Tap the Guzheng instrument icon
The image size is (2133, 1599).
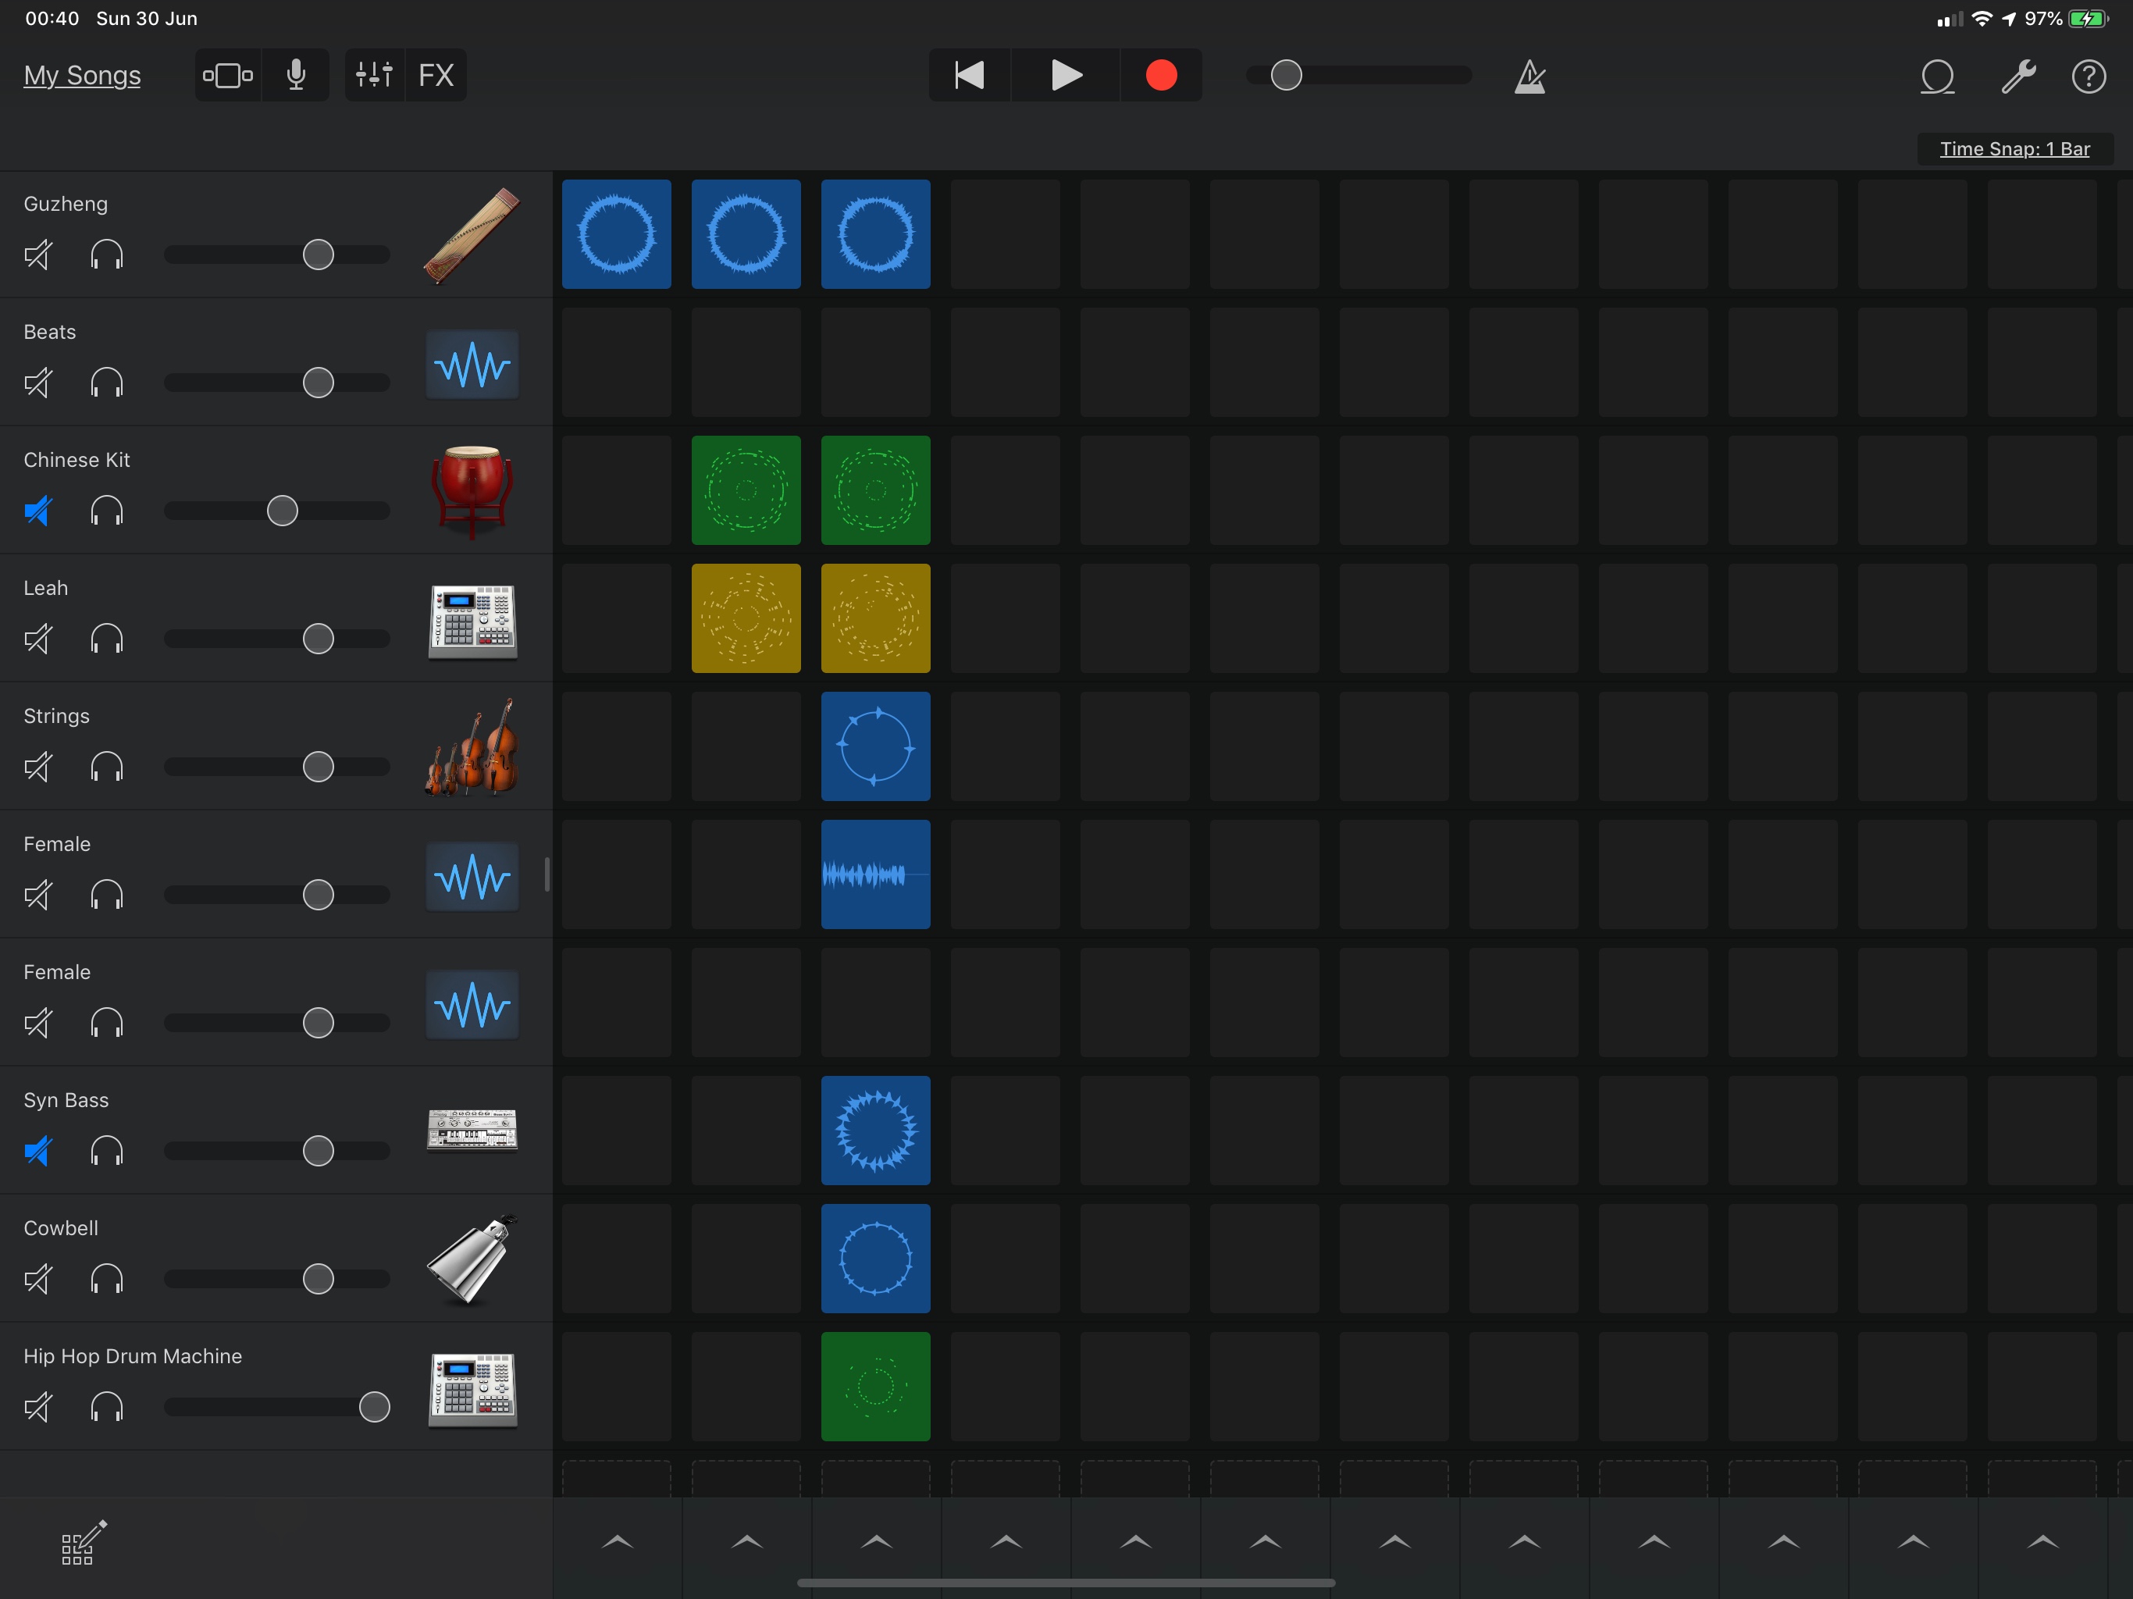click(472, 235)
